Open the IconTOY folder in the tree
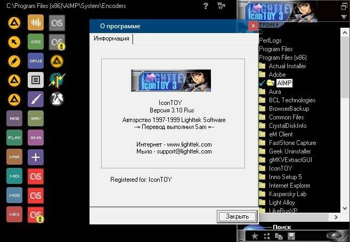The image size is (350, 242). (x=280, y=168)
